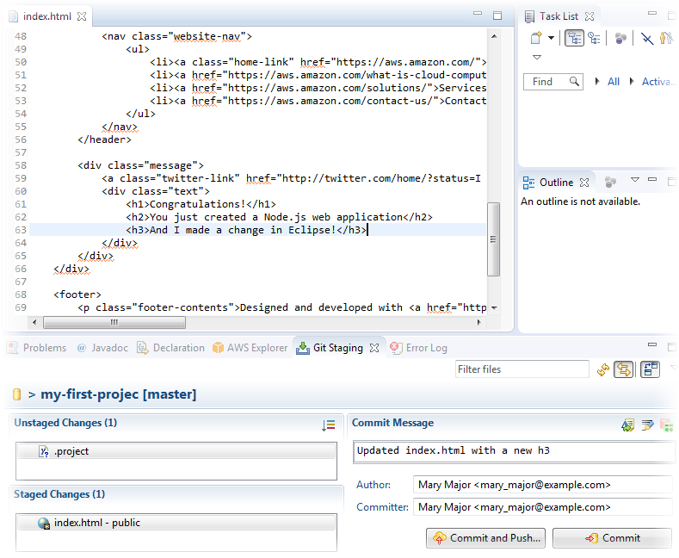Click the Commit and Push button
The image size is (679, 558).
(x=486, y=538)
